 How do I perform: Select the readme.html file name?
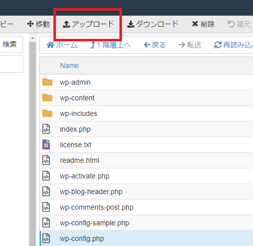pos(80,160)
